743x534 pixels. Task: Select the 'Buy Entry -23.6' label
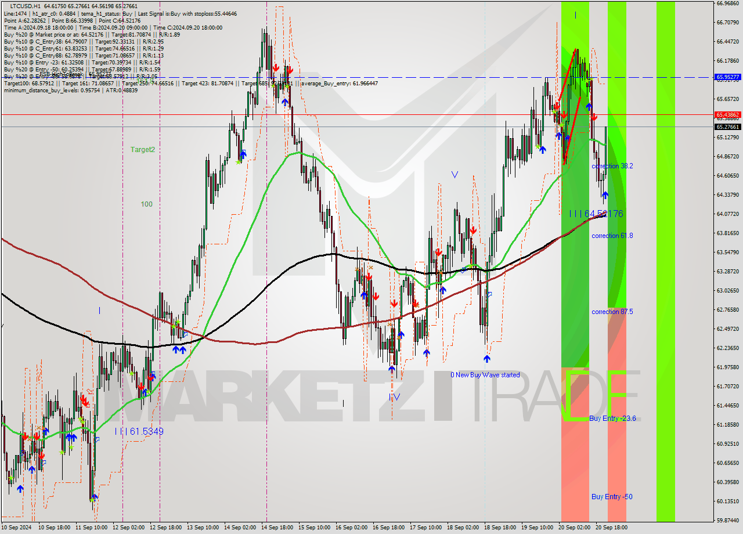[x=612, y=418]
